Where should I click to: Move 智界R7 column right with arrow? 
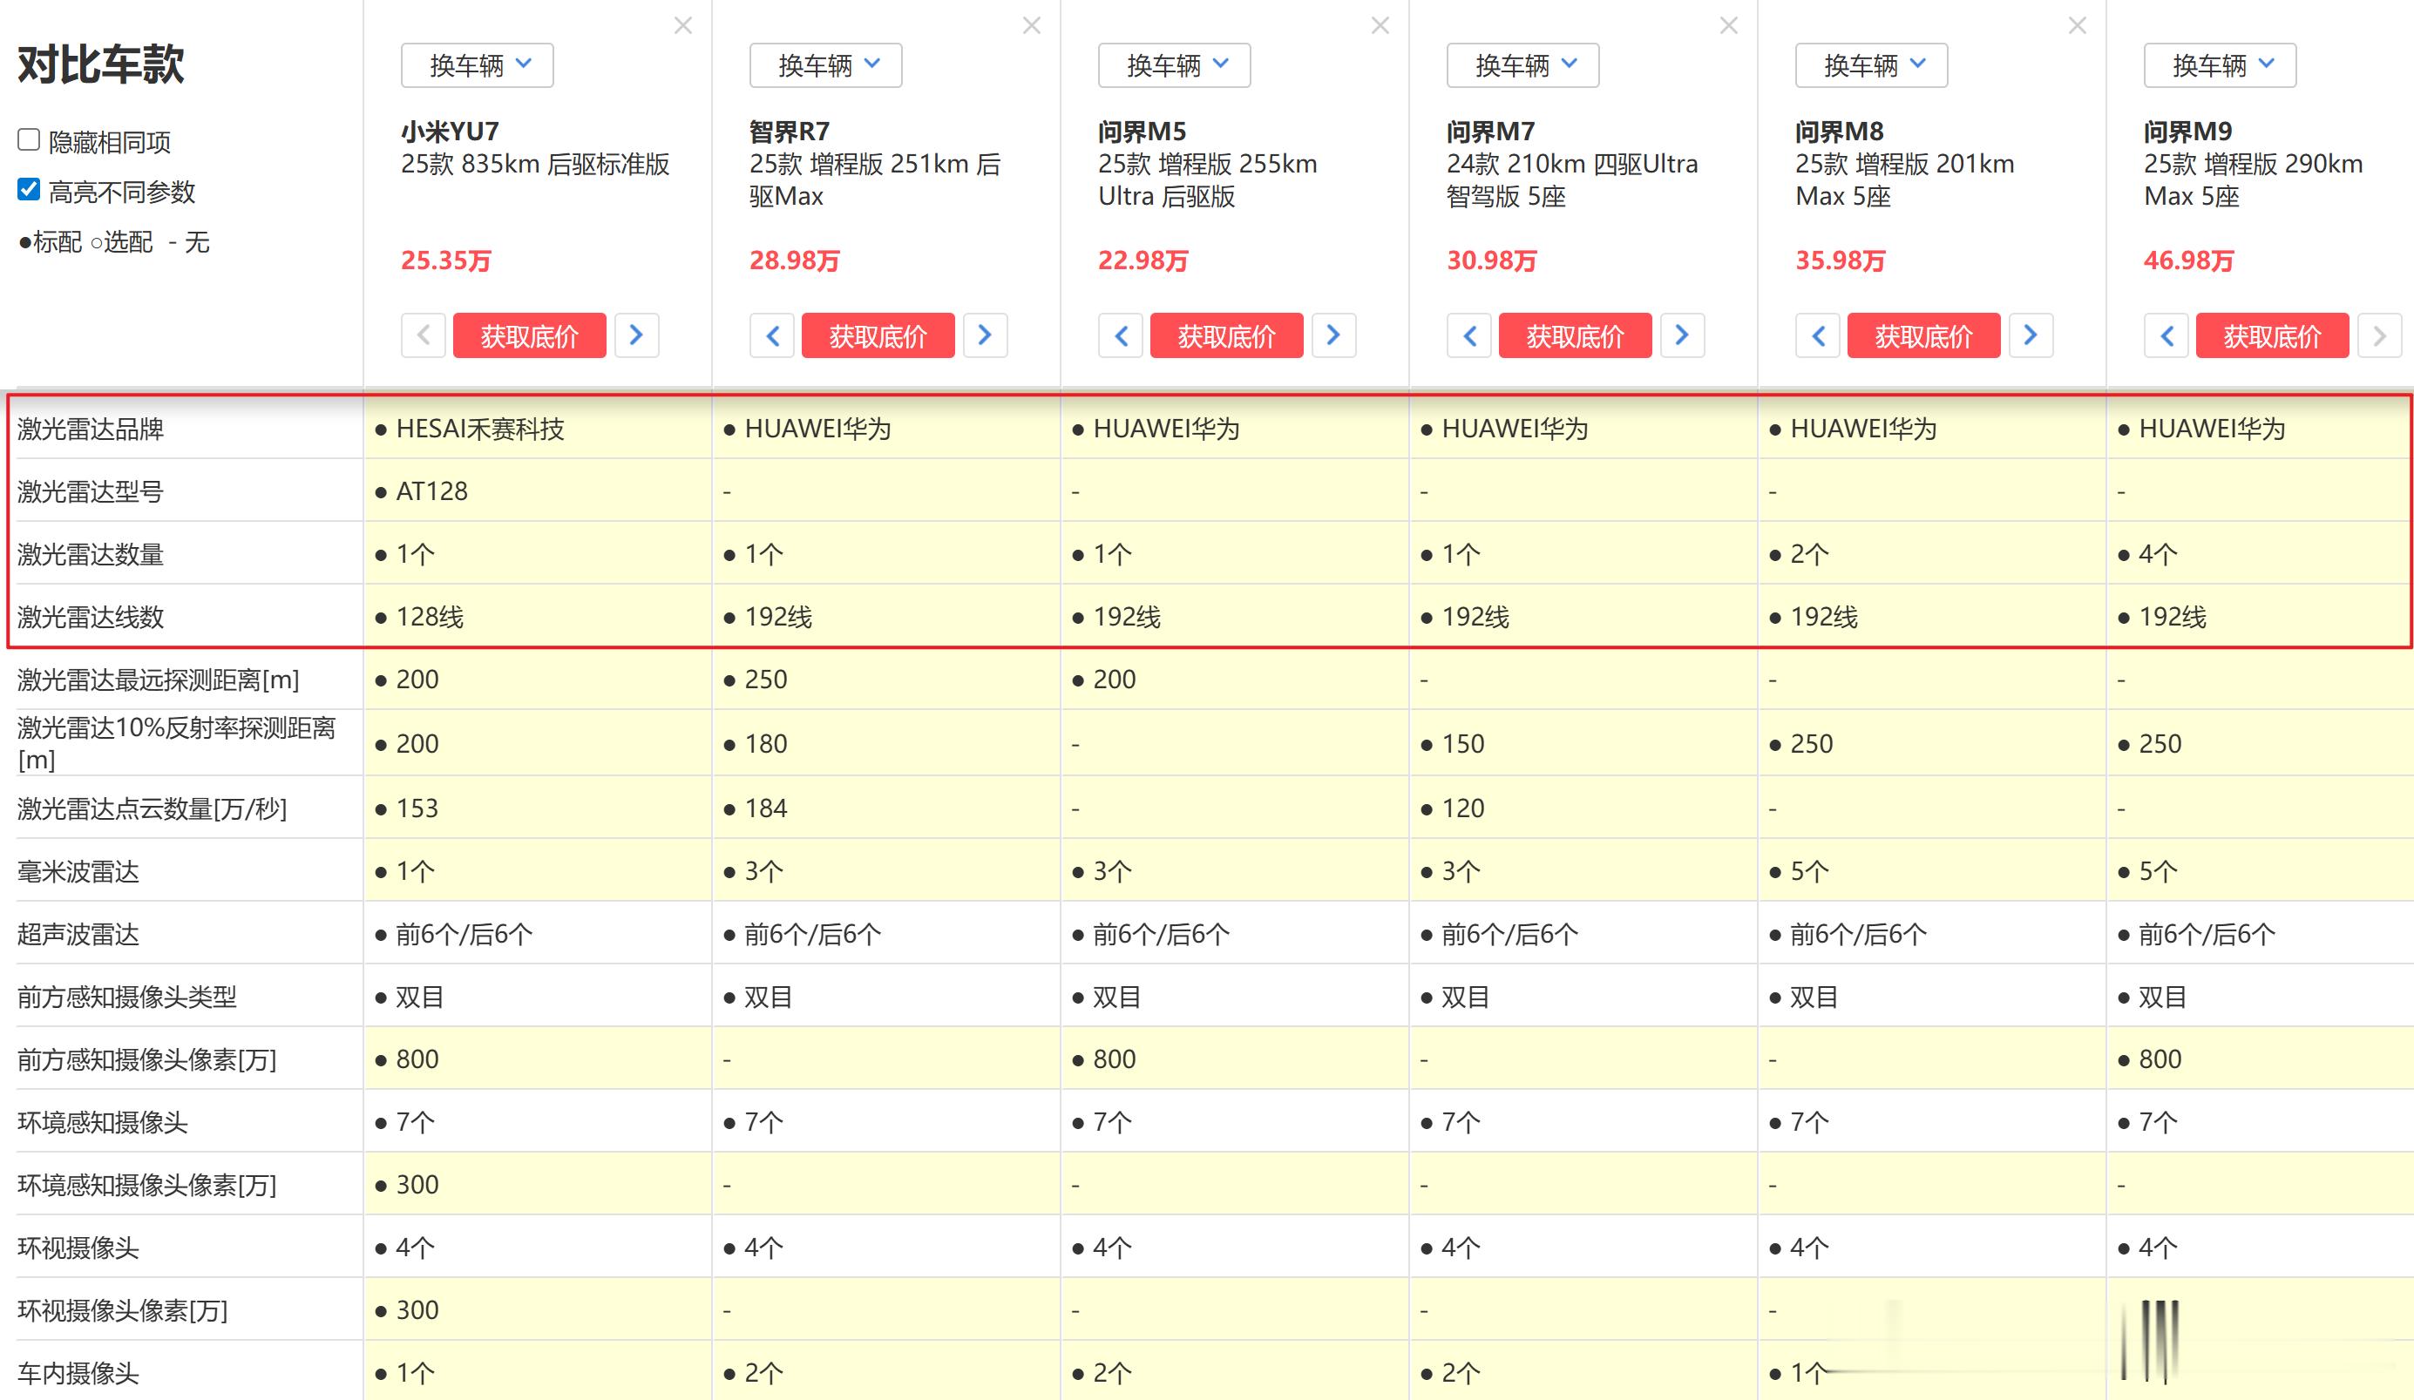point(985,335)
